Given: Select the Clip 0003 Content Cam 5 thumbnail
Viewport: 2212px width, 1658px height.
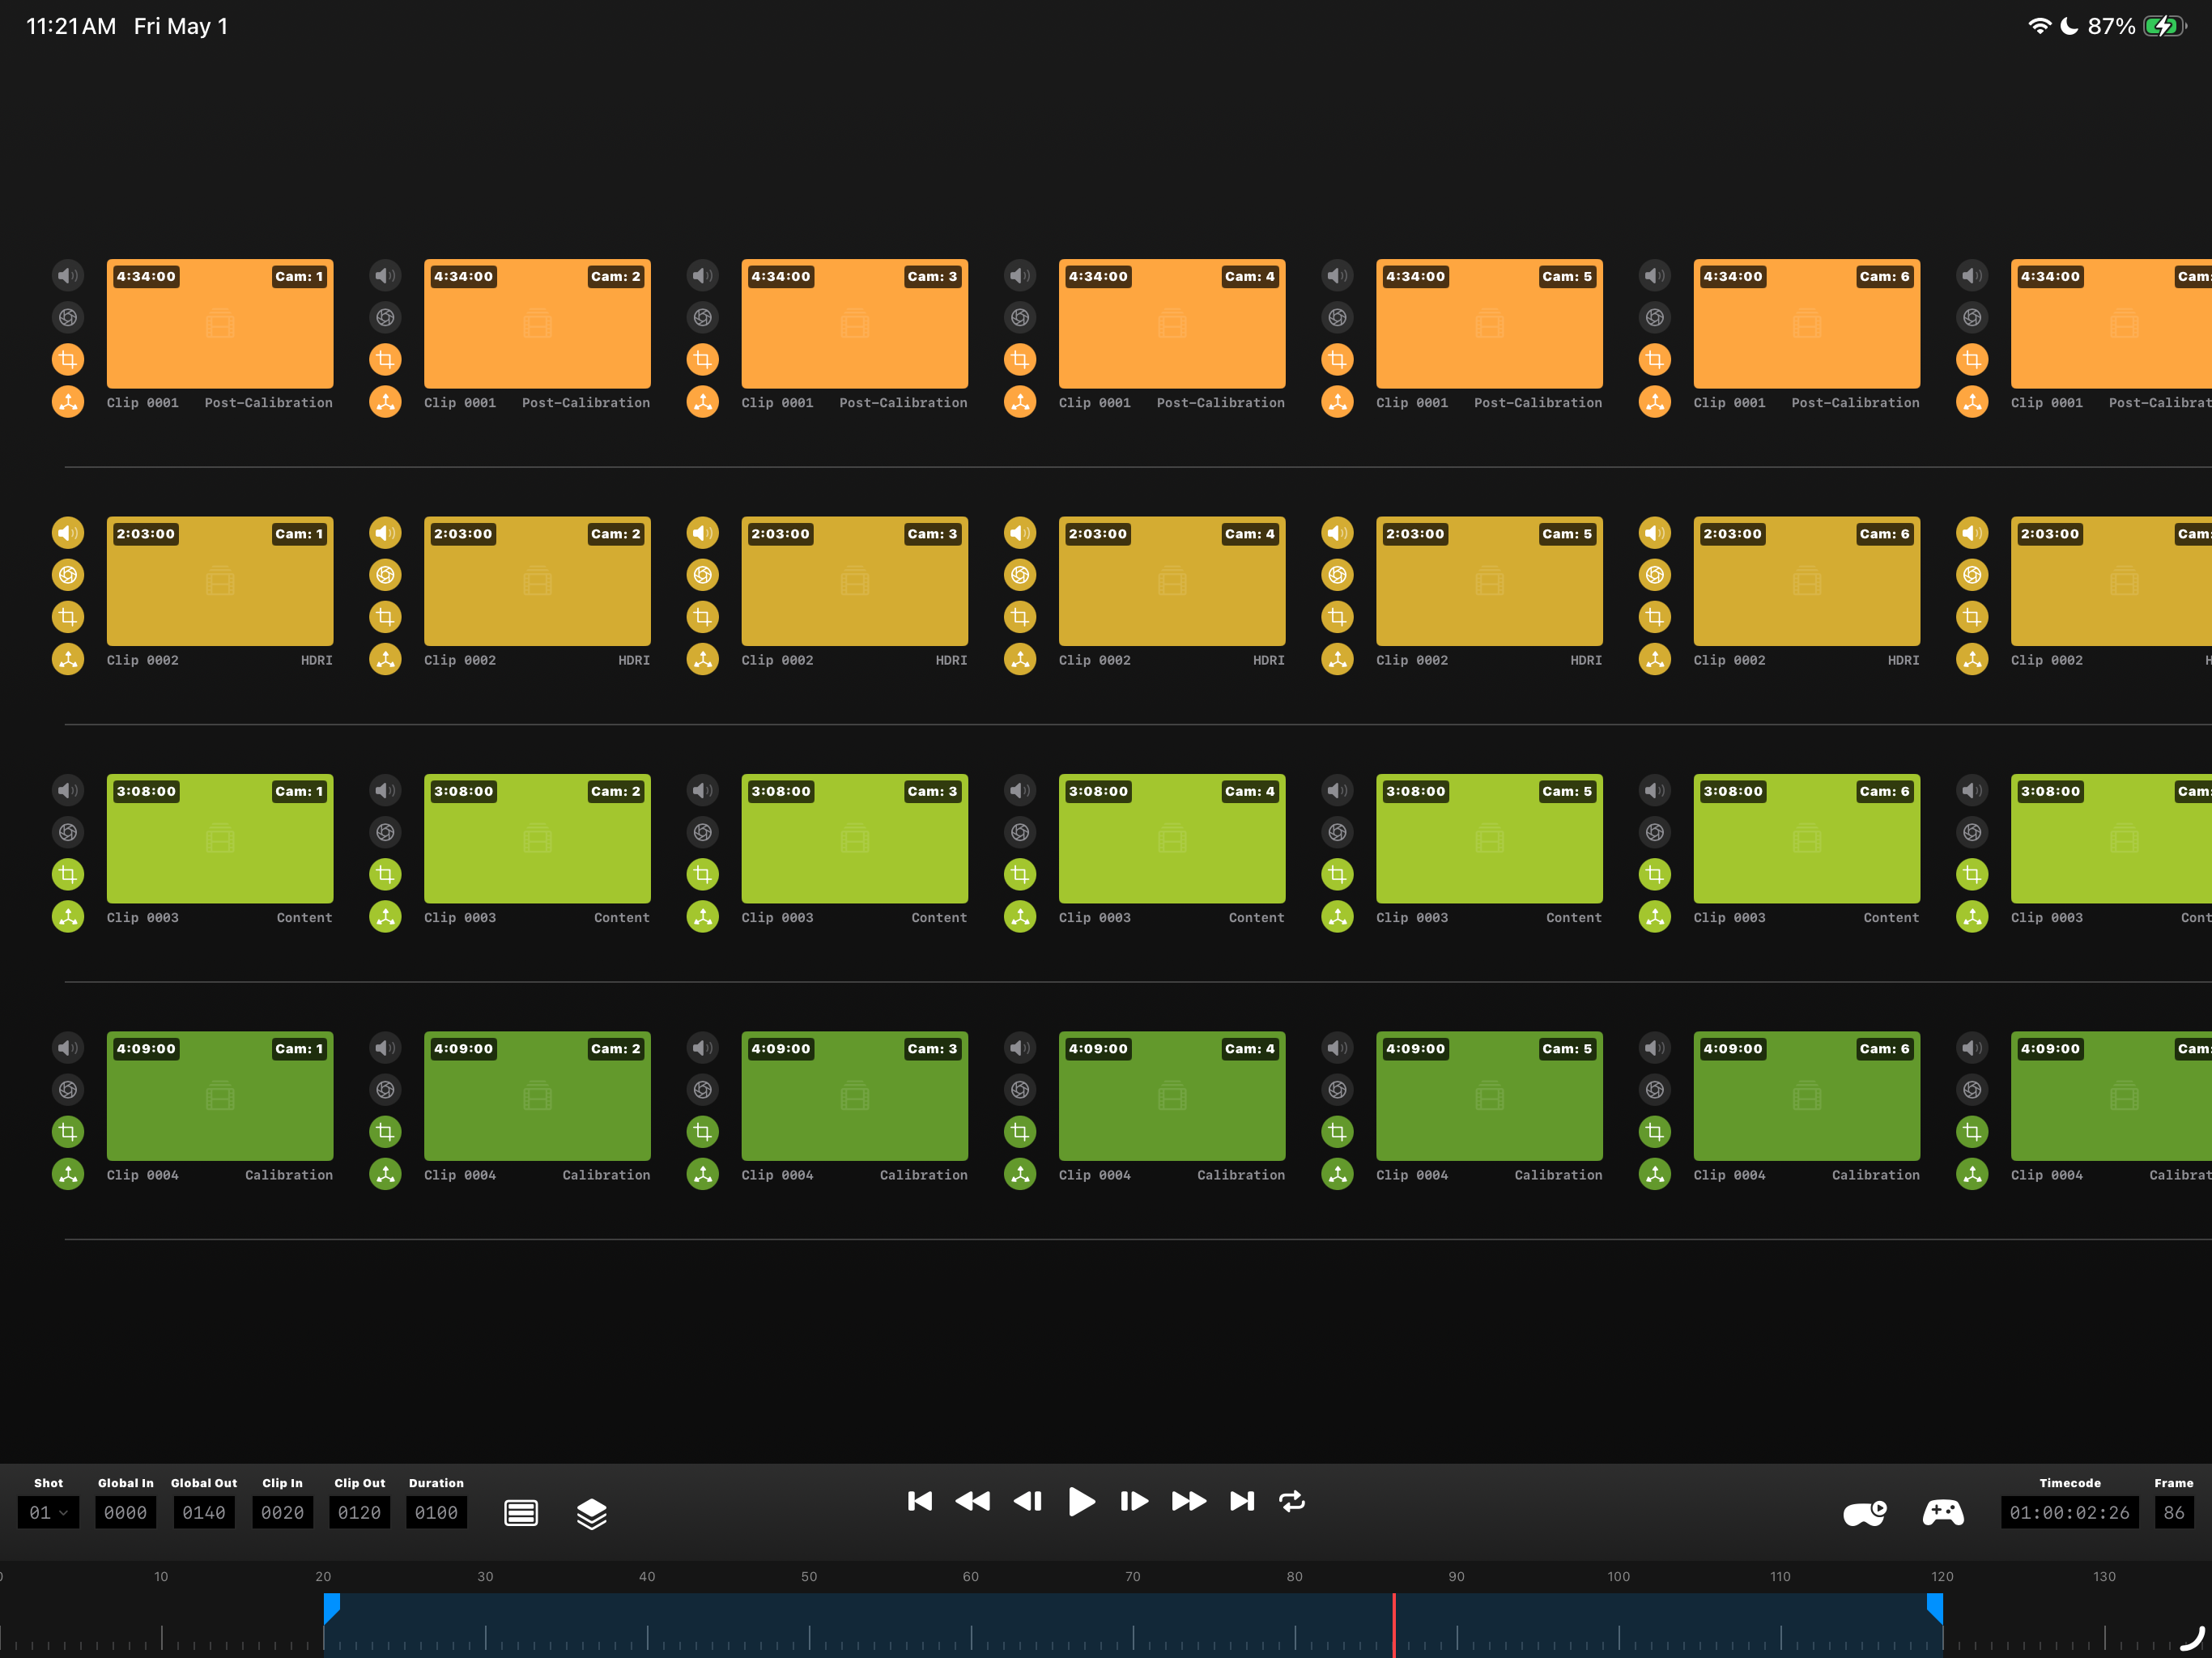Looking at the screenshot, I should [x=1489, y=839].
